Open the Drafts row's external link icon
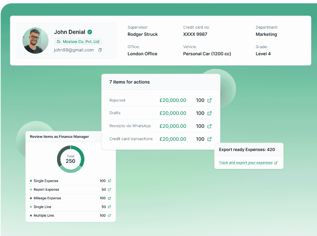Image resolution: width=317 pixels, height=236 pixels. [x=209, y=113]
